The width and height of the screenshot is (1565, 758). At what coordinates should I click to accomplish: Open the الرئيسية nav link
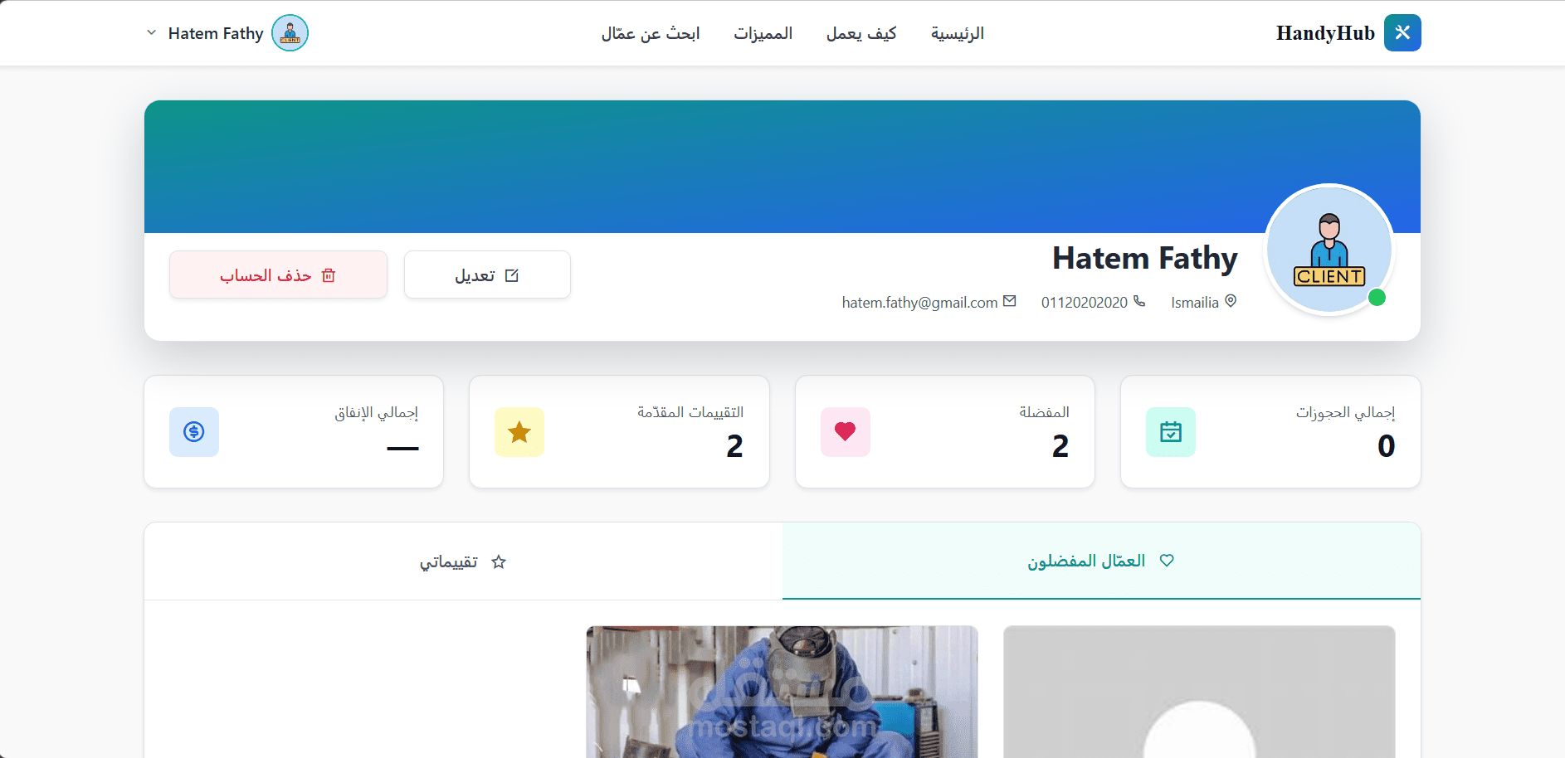click(957, 33)
